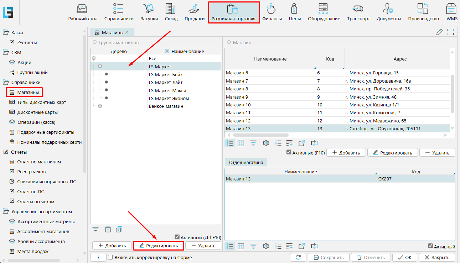The width and height of the screenshot is (460, 263).
Task: Collapse the Группы магазинов panel
Action: pyautogui.click(x=94, y=42)
